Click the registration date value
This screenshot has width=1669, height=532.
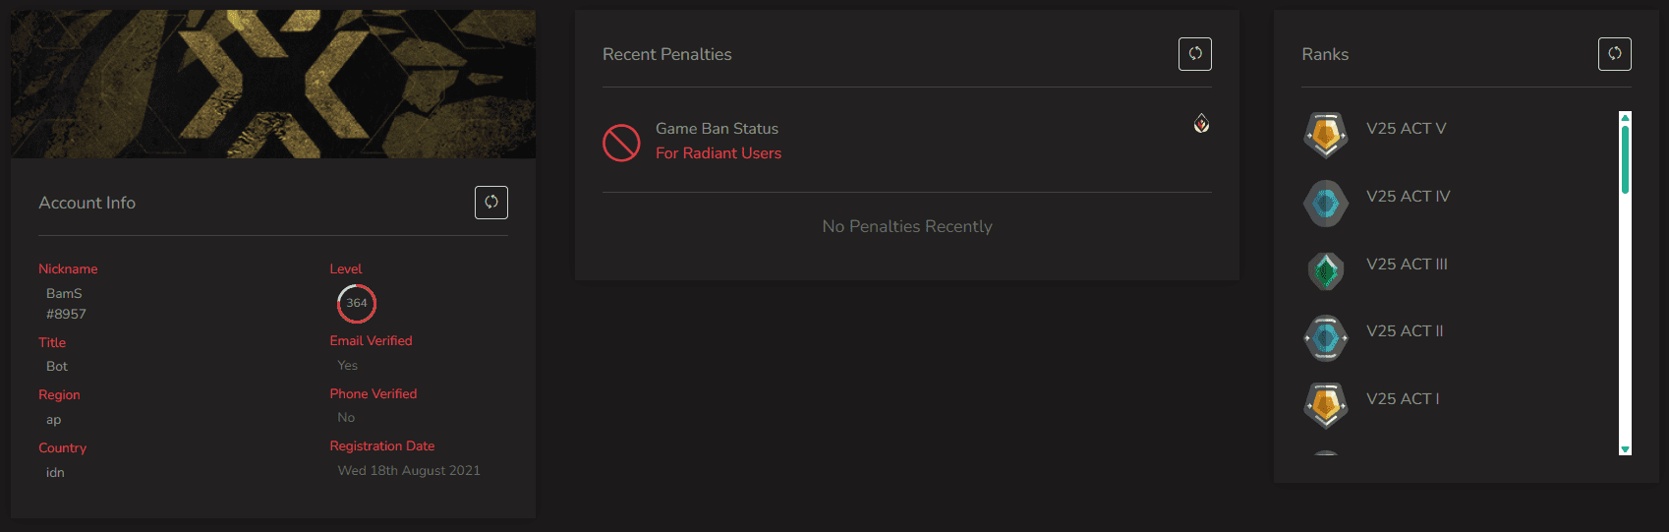(x=409, y=471)
